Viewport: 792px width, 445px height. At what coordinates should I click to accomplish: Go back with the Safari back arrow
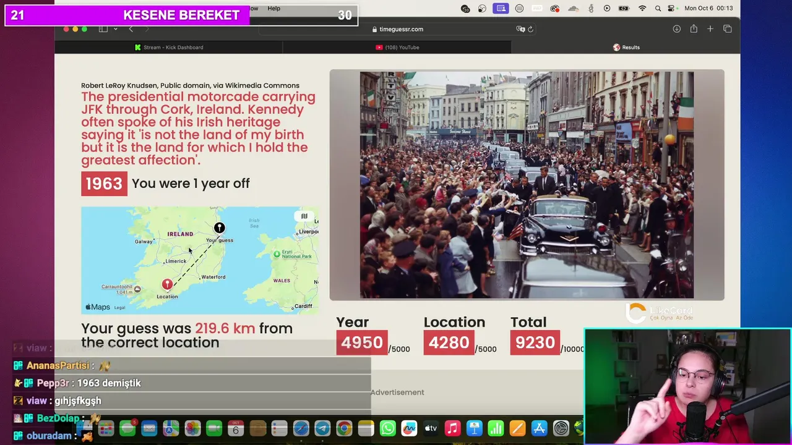pyautogui.click(x=131, y=29)
